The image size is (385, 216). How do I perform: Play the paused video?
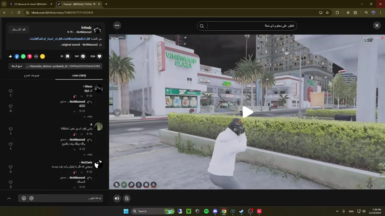point(248,112)
